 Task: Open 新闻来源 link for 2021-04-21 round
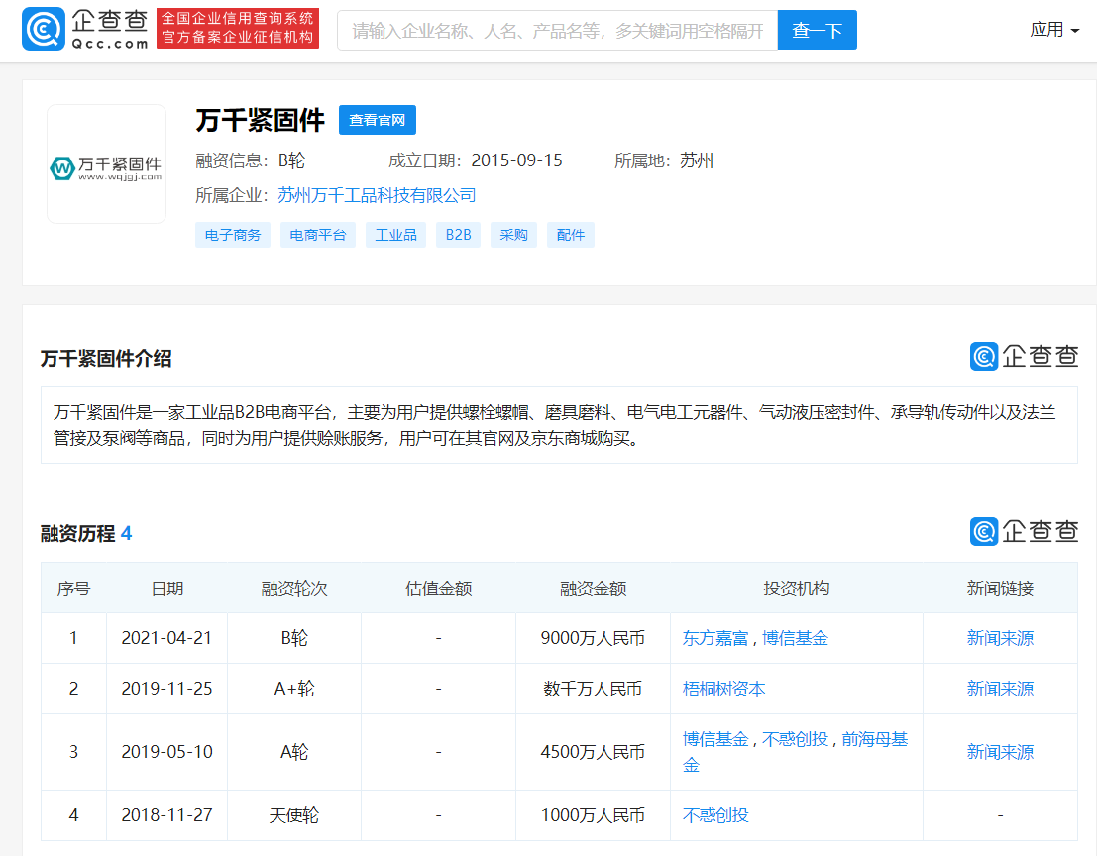click(1000, 638)
